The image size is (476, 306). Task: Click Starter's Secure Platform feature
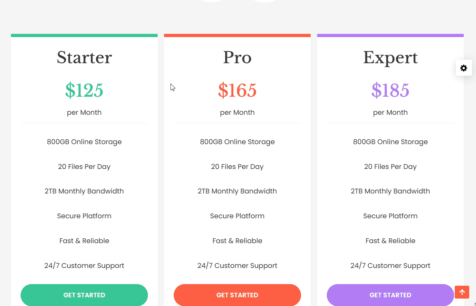pyautogui.click(x=84, y=216)
